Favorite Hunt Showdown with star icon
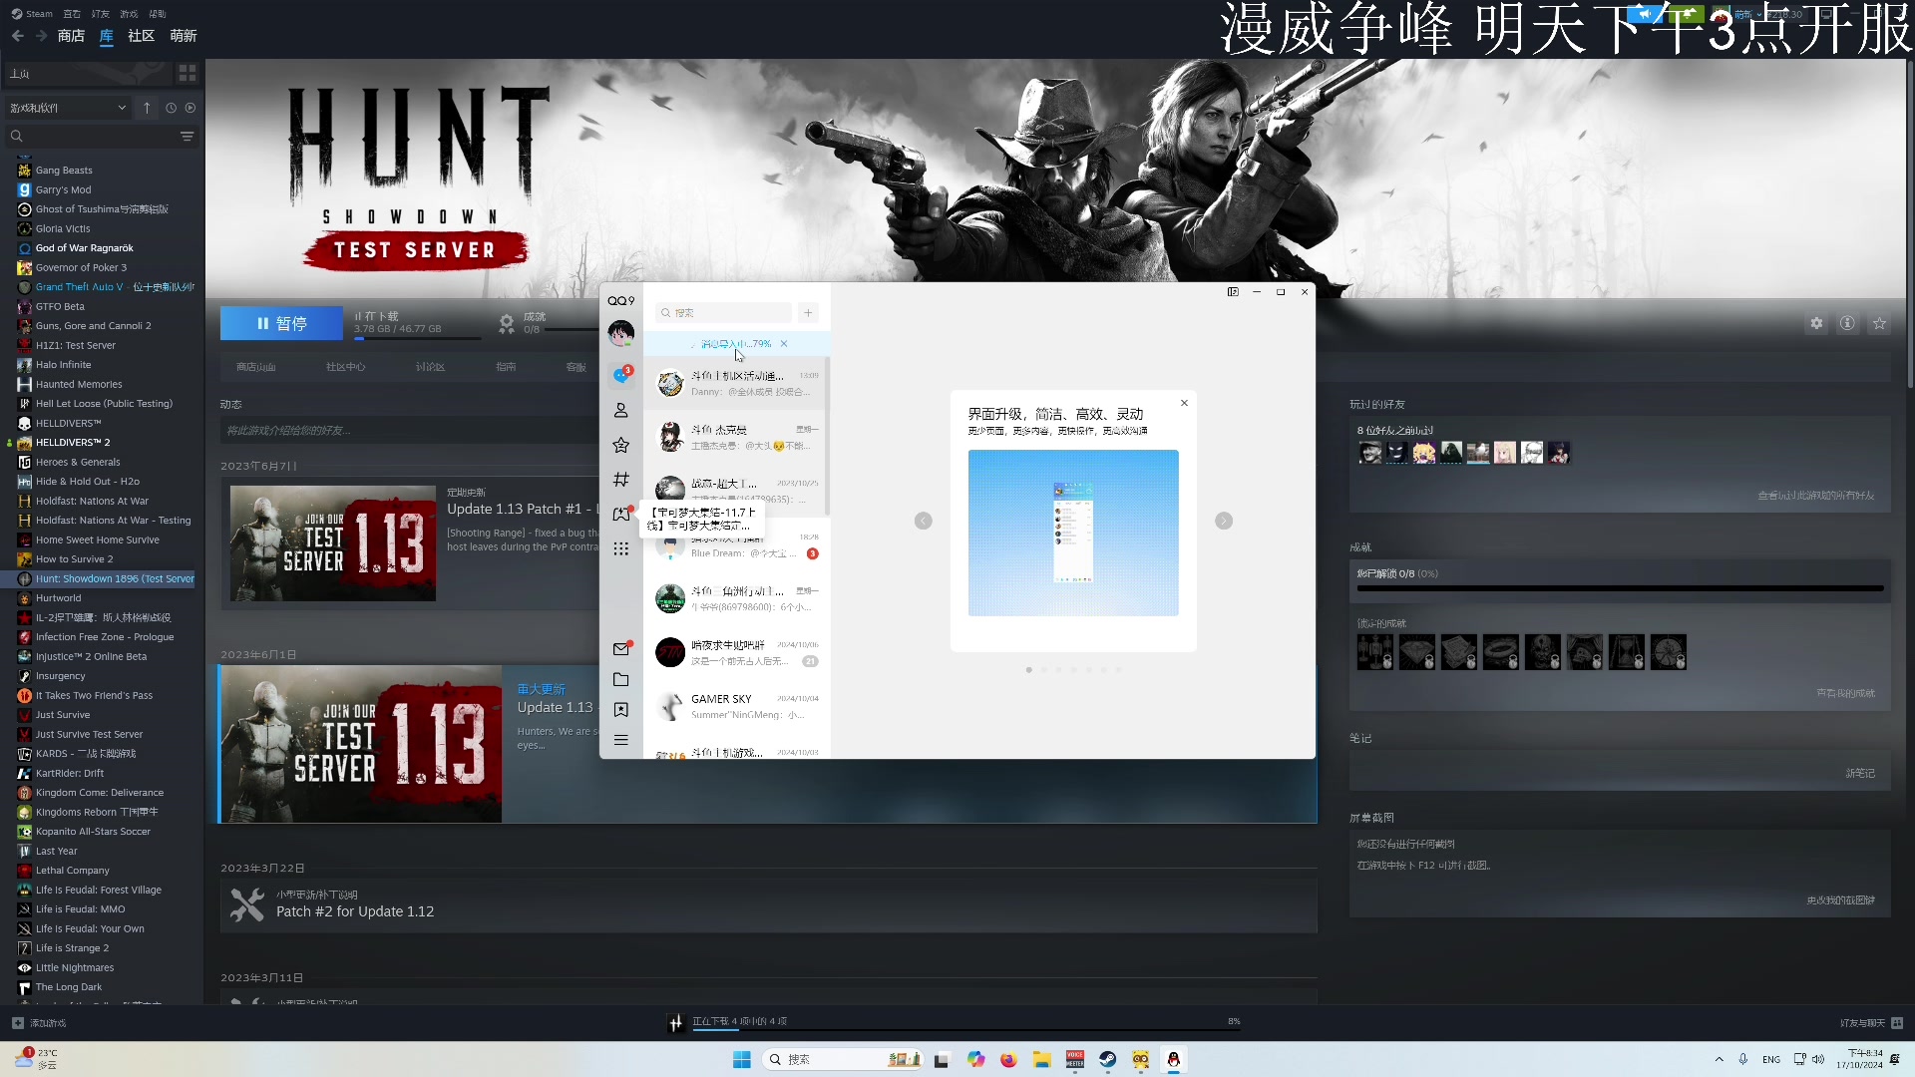1915x1077 pixels. click(x=1879, y=324)
